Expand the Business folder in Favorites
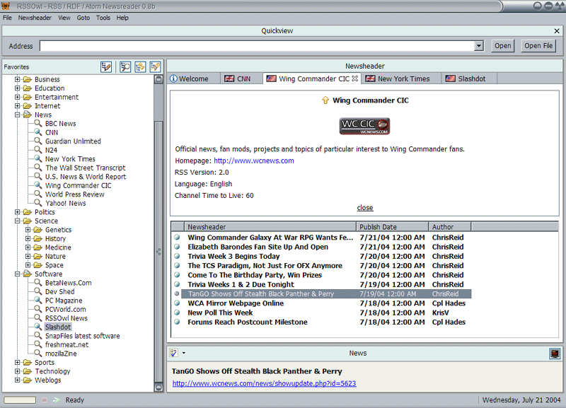The height and width of the screenshot is (408, 566). tap(18, 79)
